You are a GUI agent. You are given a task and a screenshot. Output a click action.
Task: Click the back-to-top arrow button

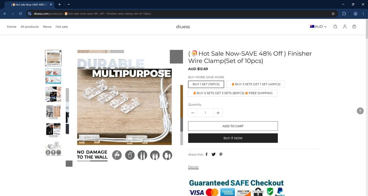click(360, 111)
